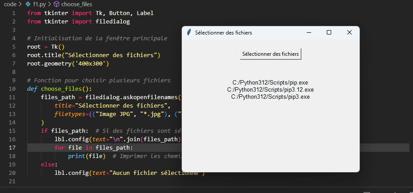Click the choose_files function cube icon

click(x=56, y=4)
